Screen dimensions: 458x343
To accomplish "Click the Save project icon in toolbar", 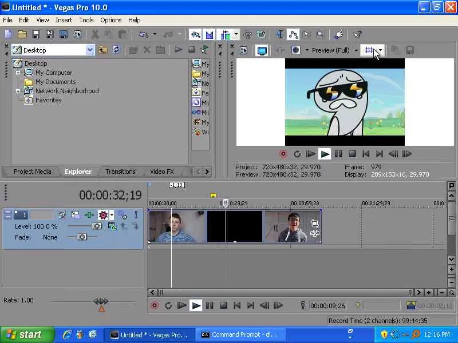I will click(x=36, y=35).
